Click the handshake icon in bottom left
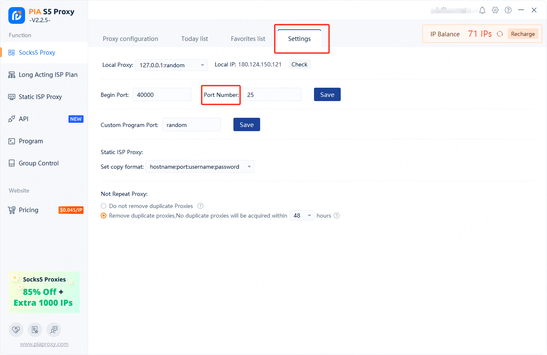547x355 pixels. (x=16, y=330)
